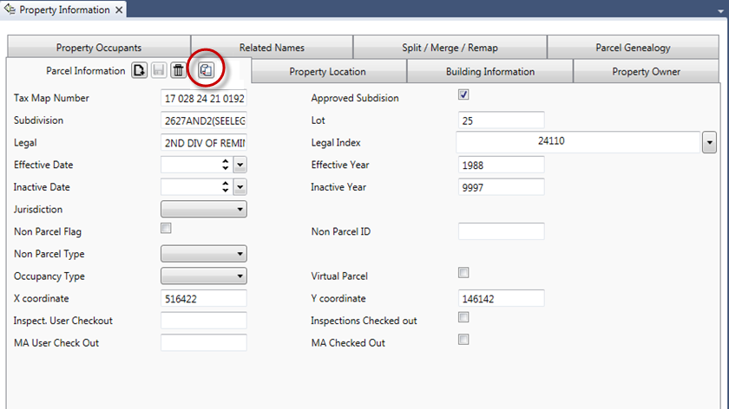Enable the Non Parcel Flag checkbox
Viewport: 729px width, 409px height.
click(x=167, y=229)
